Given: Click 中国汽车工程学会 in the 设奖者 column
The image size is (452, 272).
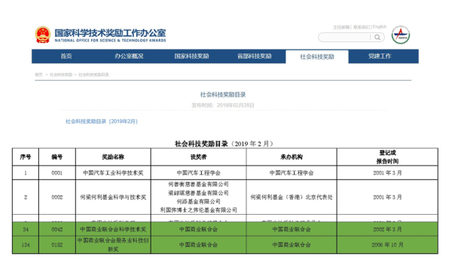Looking at the screenshot, I should (x=198, y=173).
